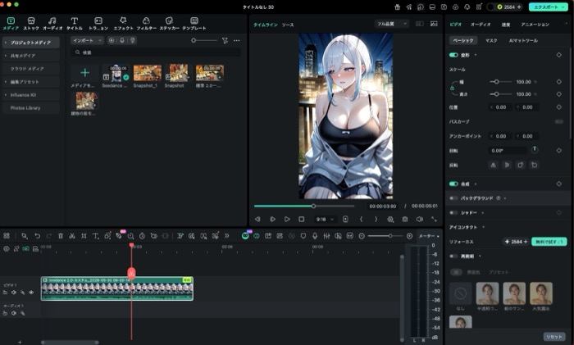The height and width of the screenshot is (345, 574).
Task: Open the Stickers (ステッカー) tab
Action: tap(169, 24)
